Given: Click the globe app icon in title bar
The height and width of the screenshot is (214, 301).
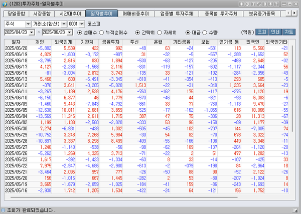Looking at the screenshot, I should coord(5,4).
